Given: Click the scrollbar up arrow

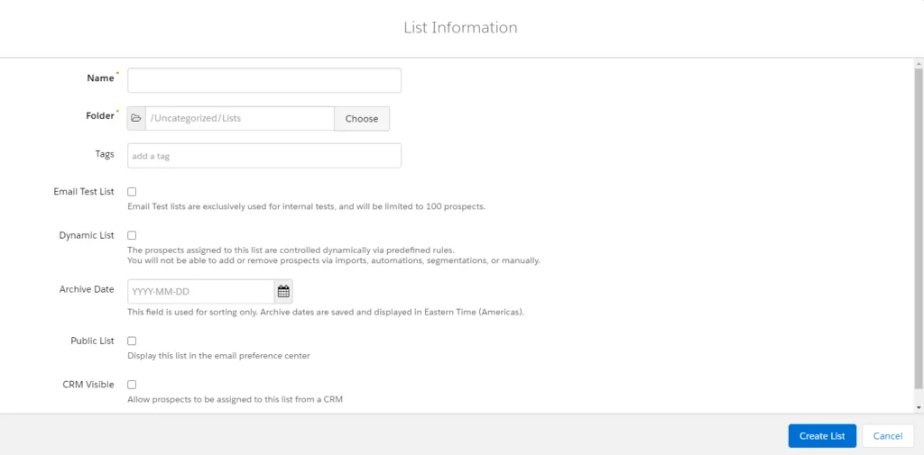Looking at the screenshot, I should (x=919, y=62).
